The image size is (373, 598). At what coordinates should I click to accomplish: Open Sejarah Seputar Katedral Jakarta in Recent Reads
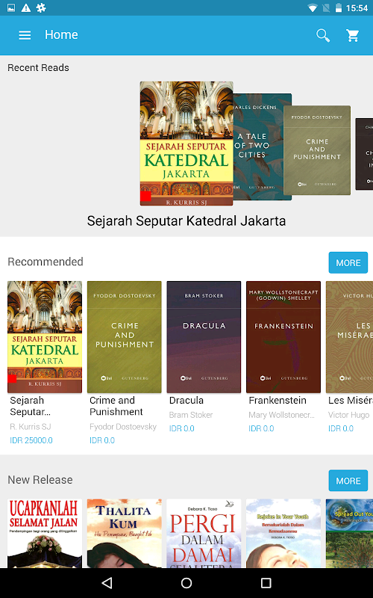tap(186, 144)
